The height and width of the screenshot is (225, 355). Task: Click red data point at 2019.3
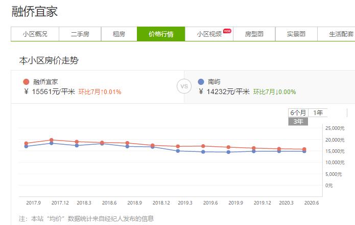click(178, 146)
